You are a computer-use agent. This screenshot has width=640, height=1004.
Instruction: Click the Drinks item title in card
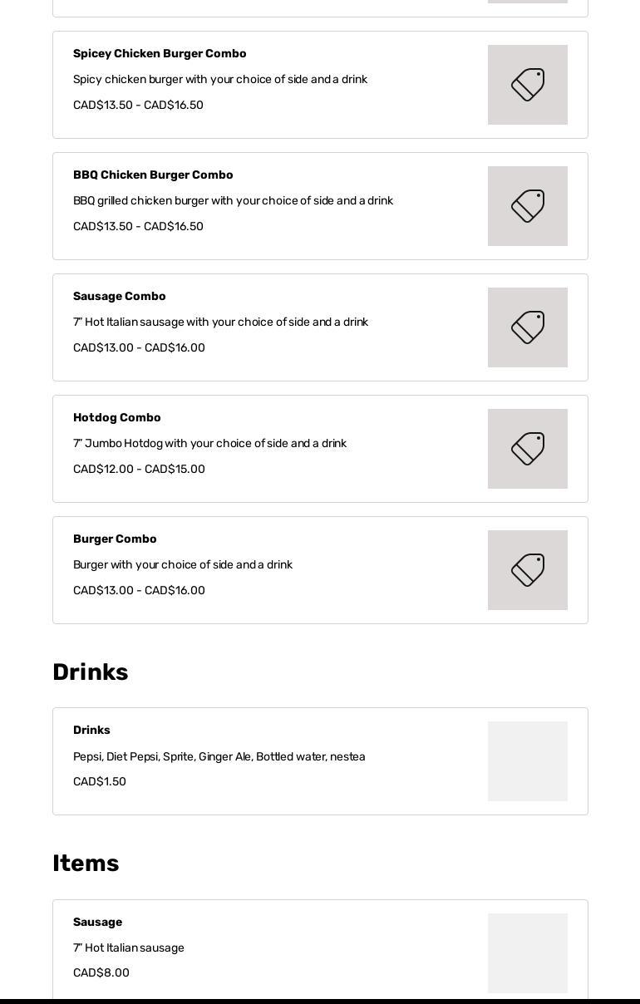tap(91, 730)
